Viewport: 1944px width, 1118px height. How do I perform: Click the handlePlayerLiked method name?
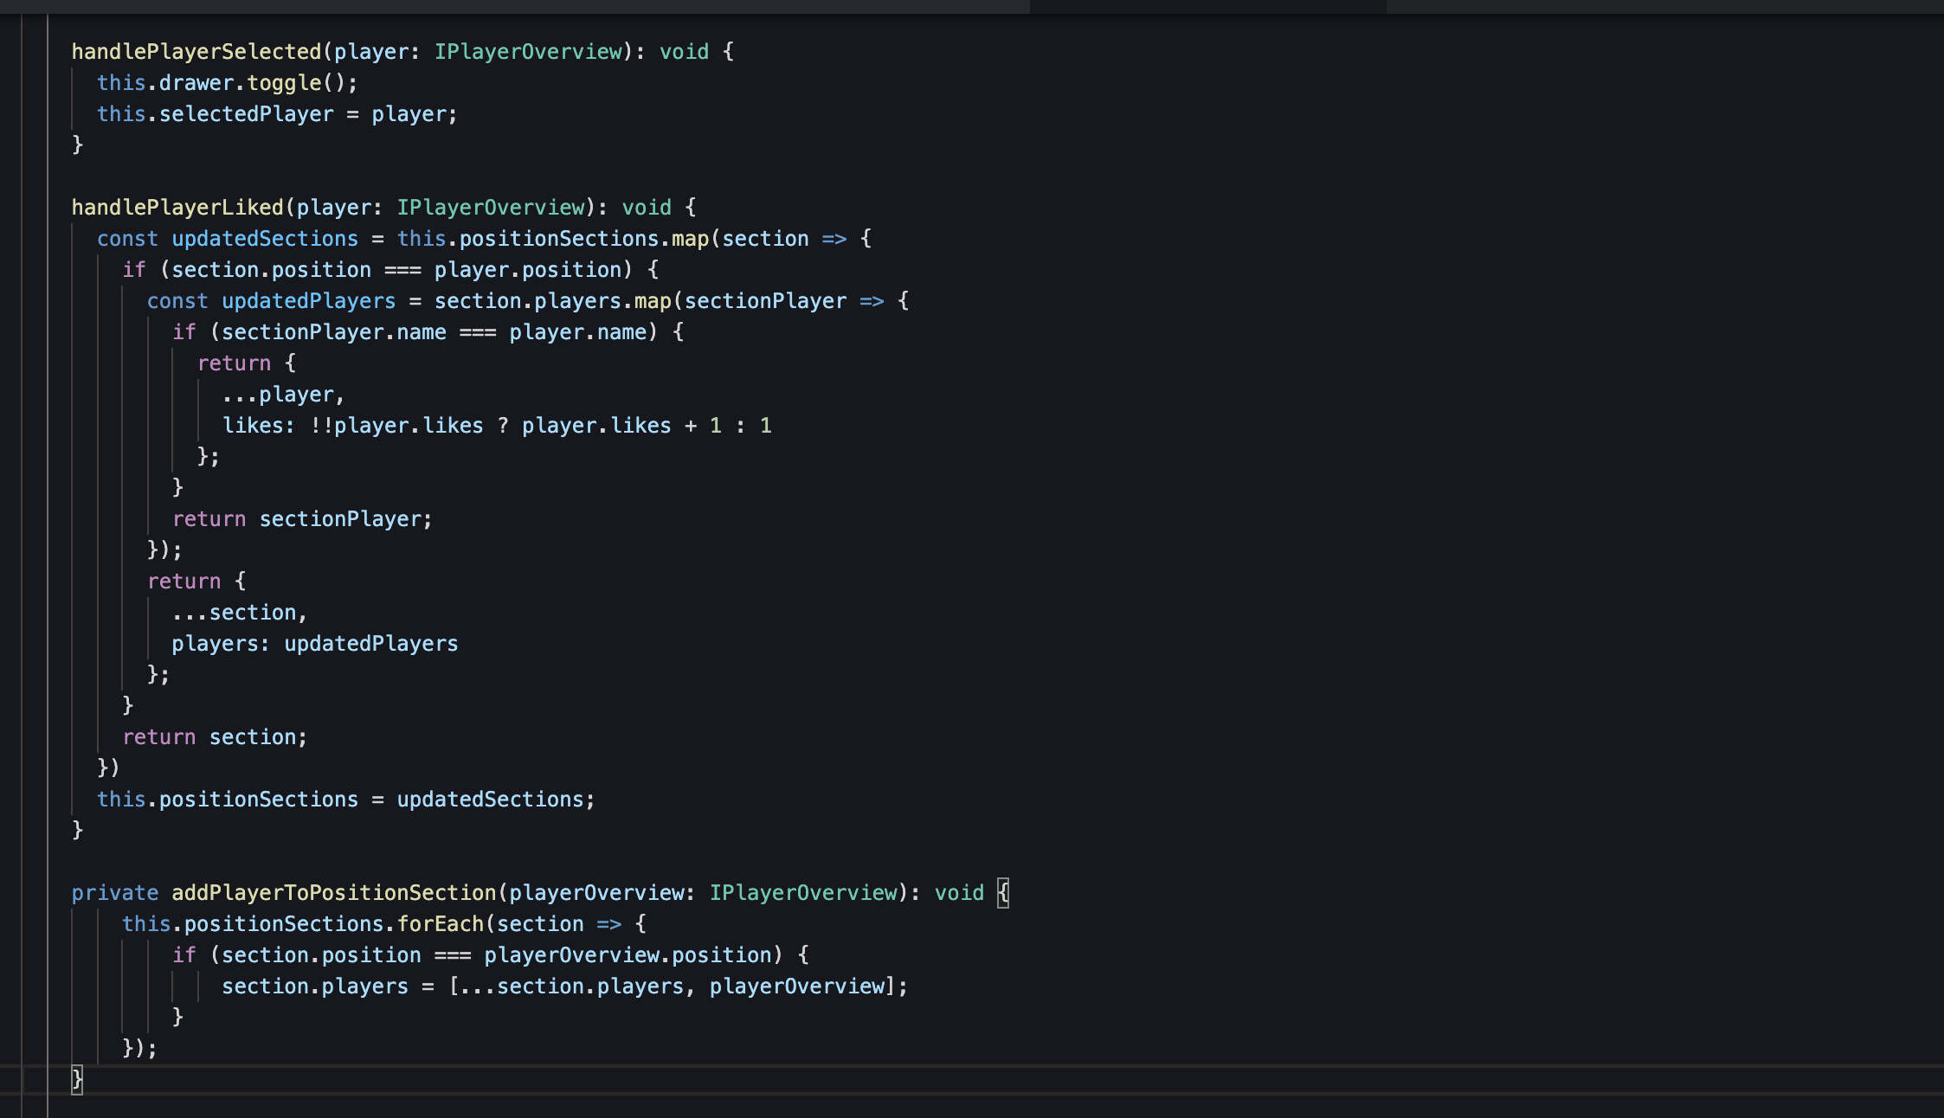coord(177,208)
